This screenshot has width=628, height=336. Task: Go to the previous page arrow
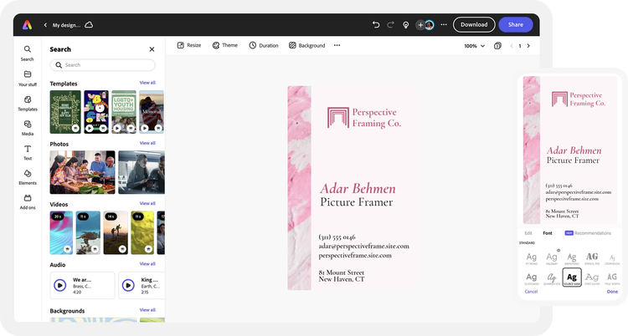[512, 46]
